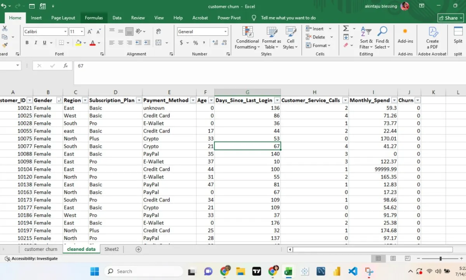466x280 pixels.
Task: Click the Percent Style icon
Action: 195,43
